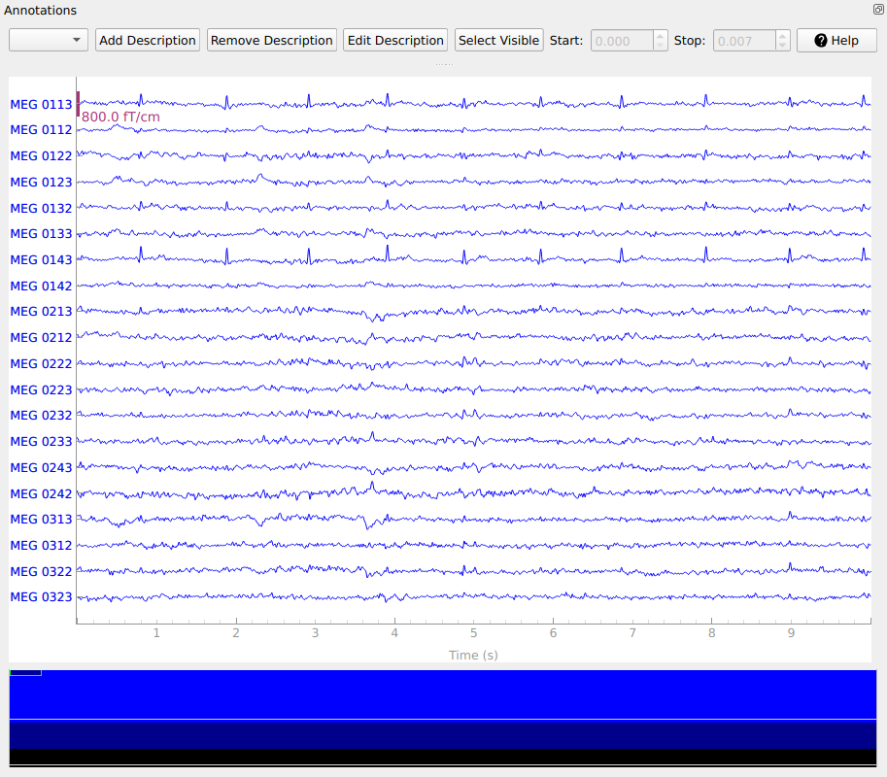Decrease the Stop value with down arrow
The height and width of the screenshot is (777, 887).
pyautogui.click(x=782, y=46)
